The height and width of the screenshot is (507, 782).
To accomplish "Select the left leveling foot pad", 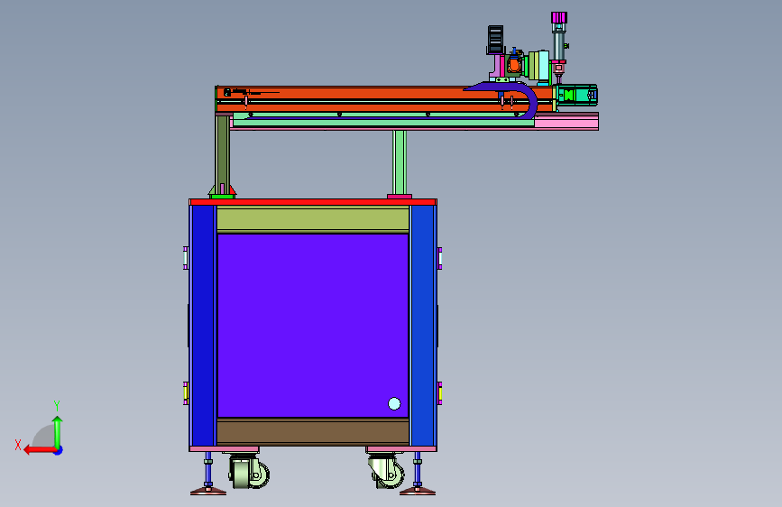I will 208,491.
